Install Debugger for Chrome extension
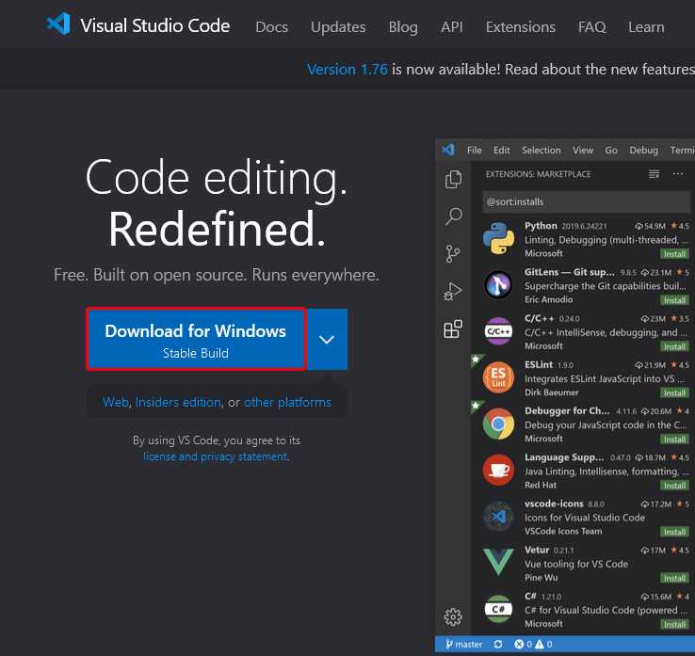Image resolution: width=695 pixels, height=656 pixels. [x=674, y=440]
